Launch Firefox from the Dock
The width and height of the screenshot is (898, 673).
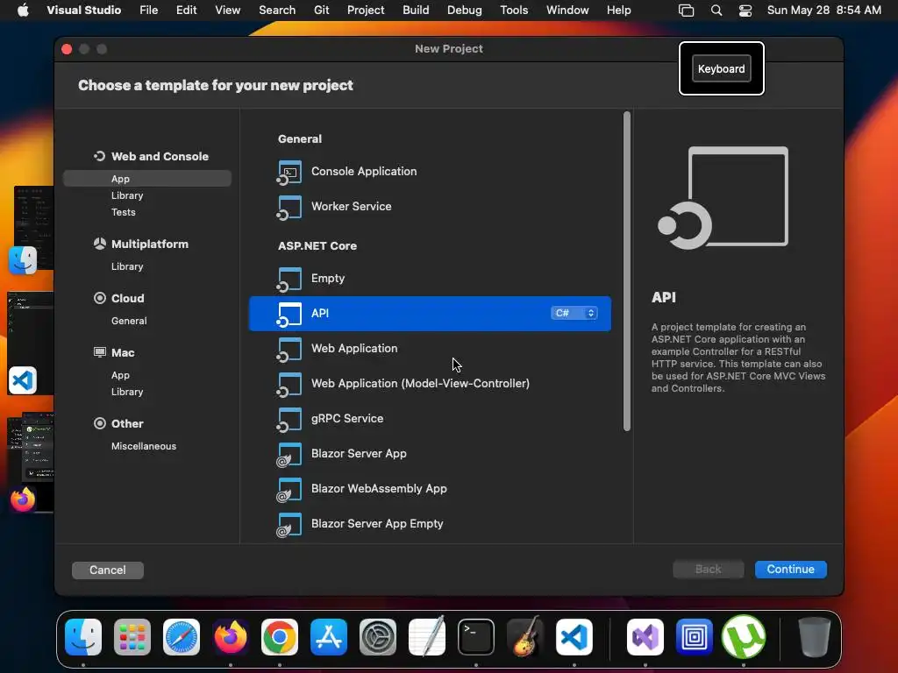point(231,637)
